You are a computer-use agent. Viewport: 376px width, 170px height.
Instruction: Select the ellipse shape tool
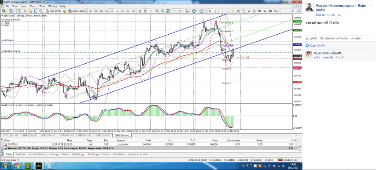[270, 11]
